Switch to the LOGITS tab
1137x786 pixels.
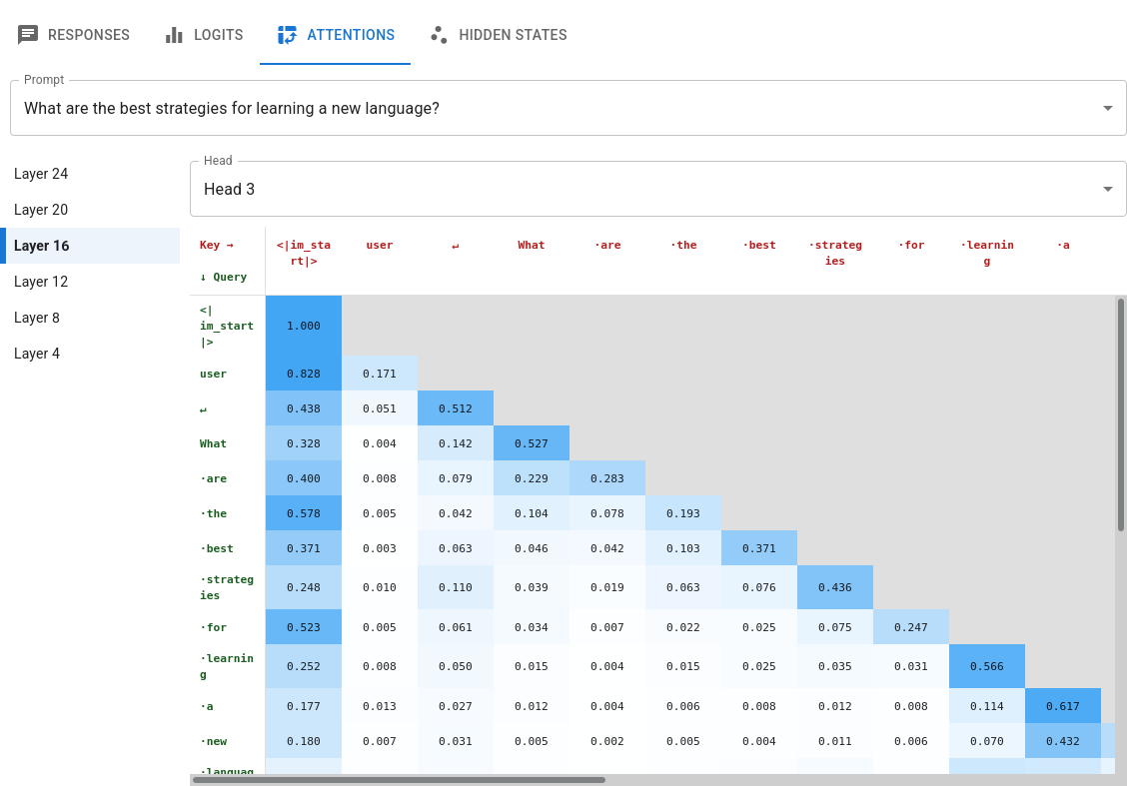(204, 35)
